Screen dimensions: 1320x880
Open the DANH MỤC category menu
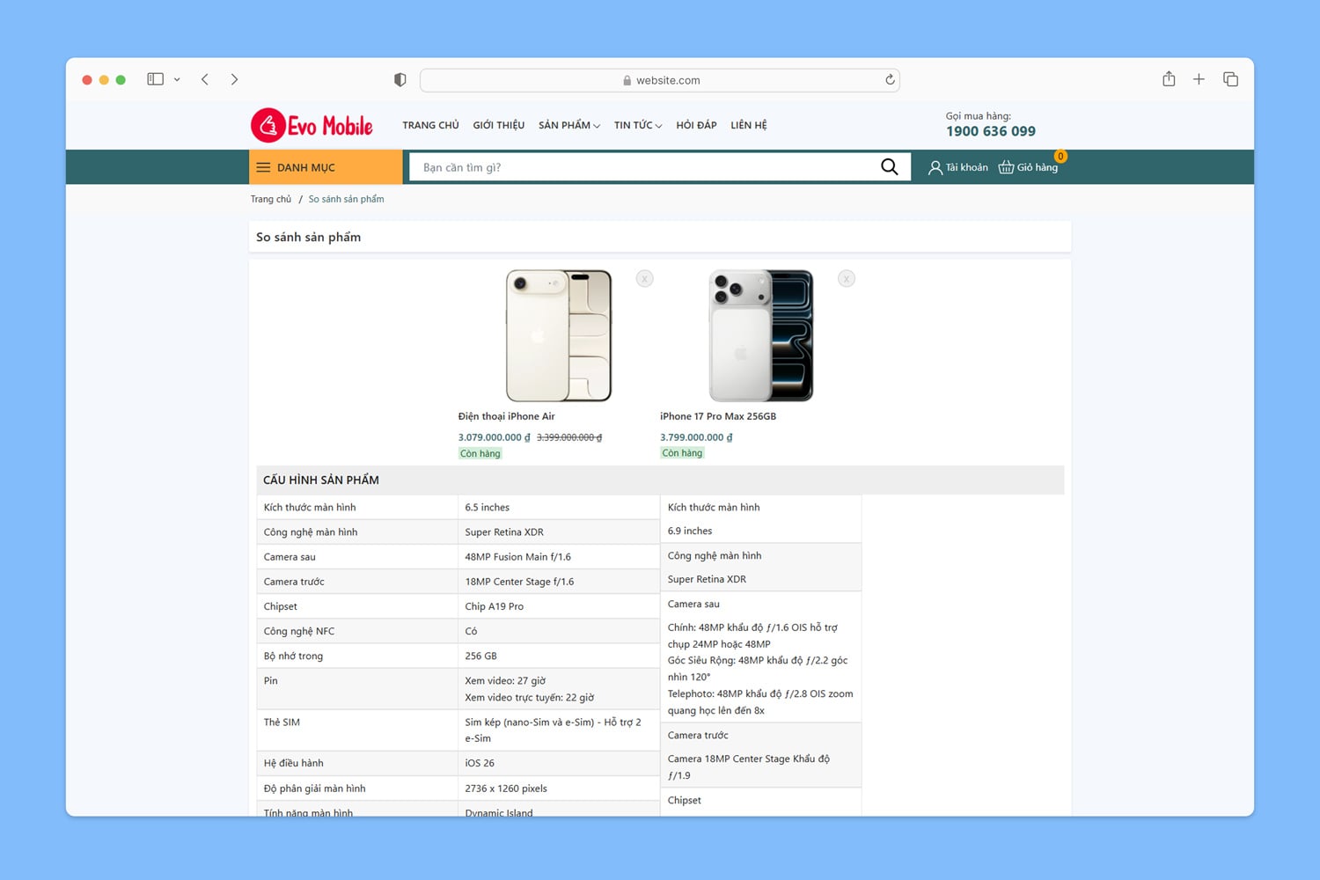pyautogui.click(x=326, y=167)
